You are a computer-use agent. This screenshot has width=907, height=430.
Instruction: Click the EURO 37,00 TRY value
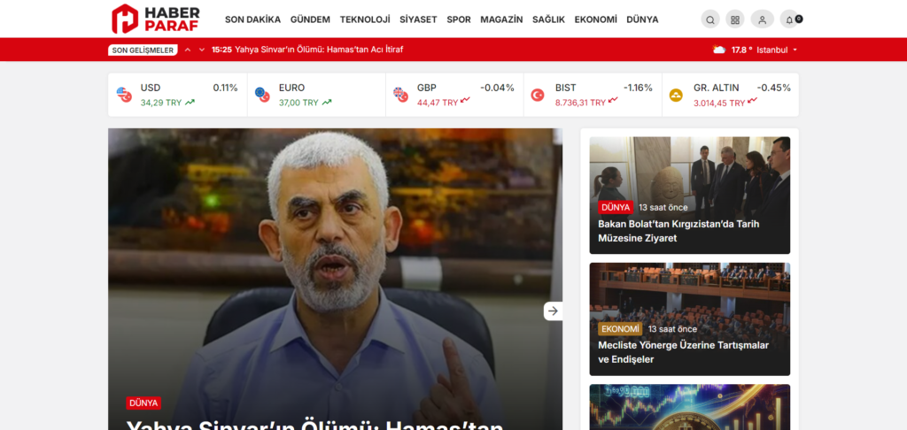pyautogui.click(x=298, y=103)
